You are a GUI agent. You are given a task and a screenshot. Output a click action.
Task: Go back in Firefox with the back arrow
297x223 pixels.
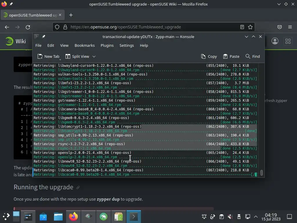(x=7, y=27)
